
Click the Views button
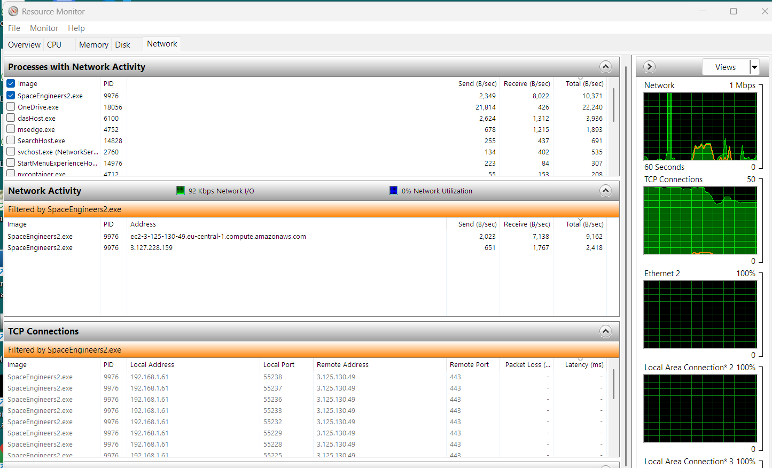pyautogui.click(x=725, y=67)
